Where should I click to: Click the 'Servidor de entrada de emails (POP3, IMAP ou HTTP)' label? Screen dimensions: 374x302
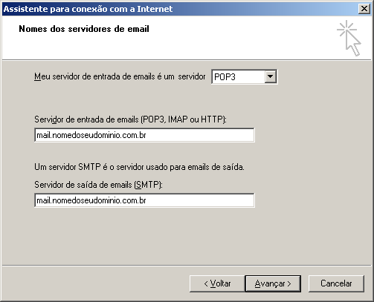coord(130,119)
